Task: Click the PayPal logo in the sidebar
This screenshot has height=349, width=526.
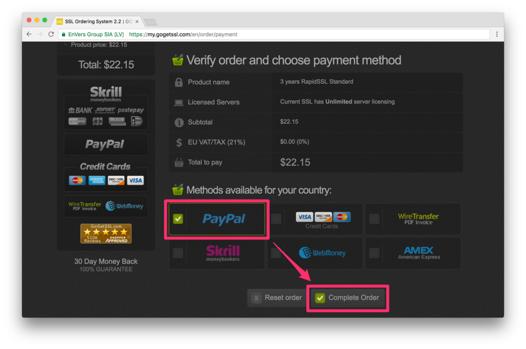Action: [x=105, y=144]
